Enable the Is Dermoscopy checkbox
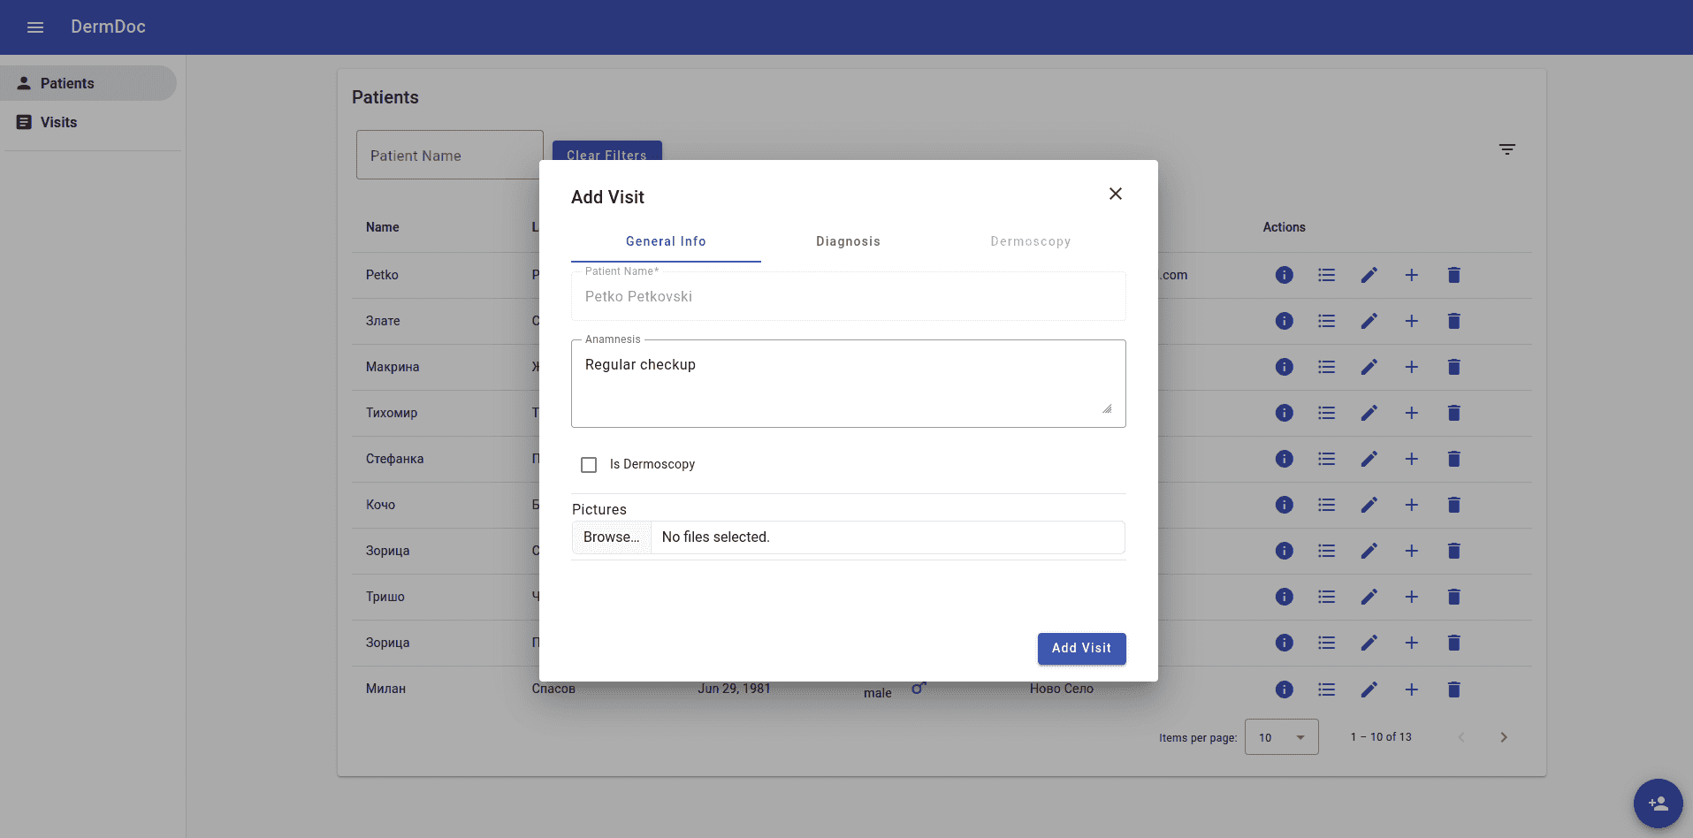1693x838 pixels. click(589, 465)
